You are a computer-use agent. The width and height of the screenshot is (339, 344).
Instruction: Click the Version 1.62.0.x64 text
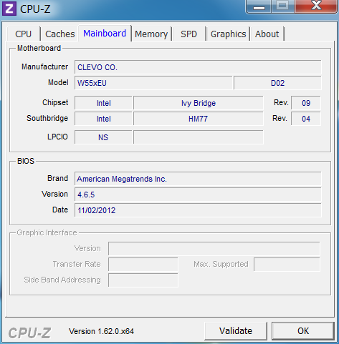click(101, 331)
